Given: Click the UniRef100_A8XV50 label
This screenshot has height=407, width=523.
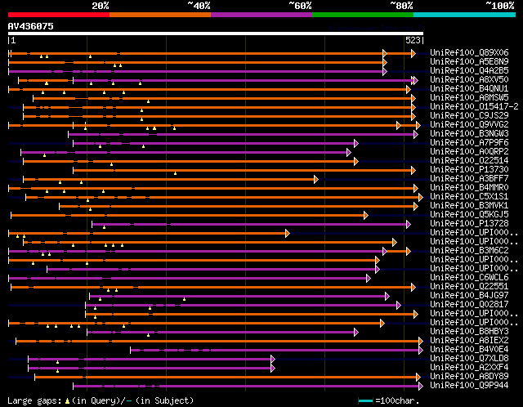Looking at the screenshot, I should [x=469, y=80].
